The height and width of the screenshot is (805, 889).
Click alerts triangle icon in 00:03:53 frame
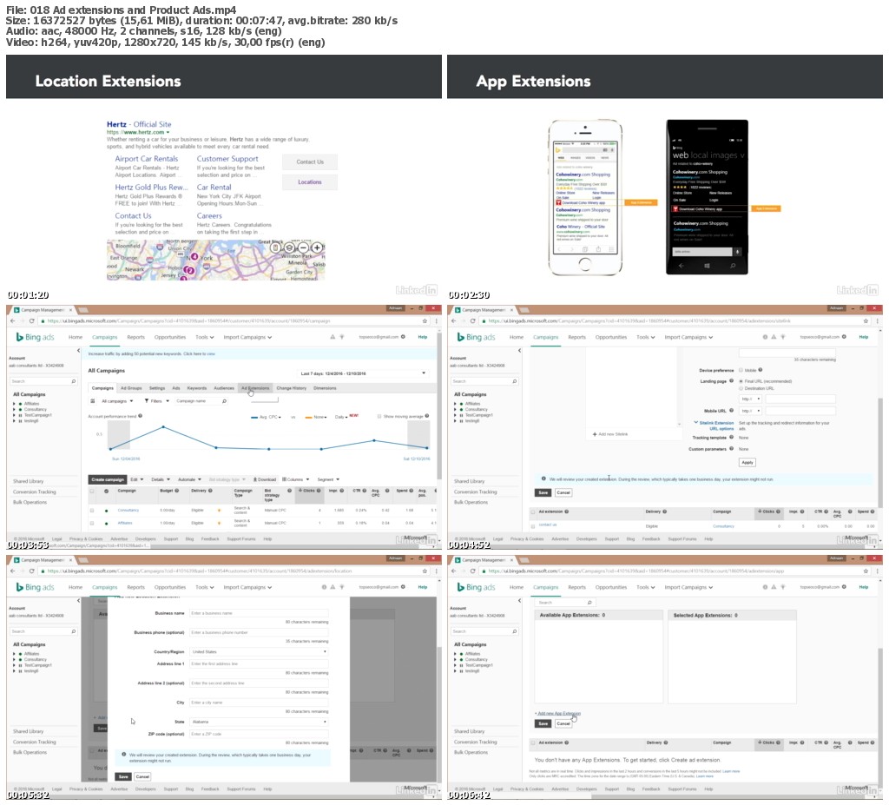[x=333, y=337]
